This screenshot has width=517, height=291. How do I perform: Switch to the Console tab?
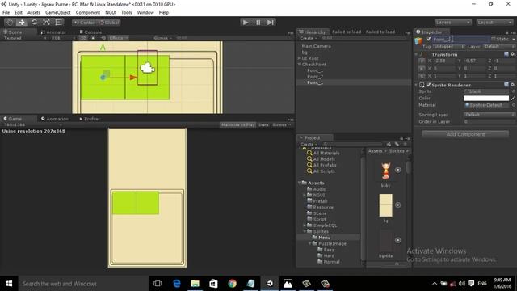click(90, 32)
